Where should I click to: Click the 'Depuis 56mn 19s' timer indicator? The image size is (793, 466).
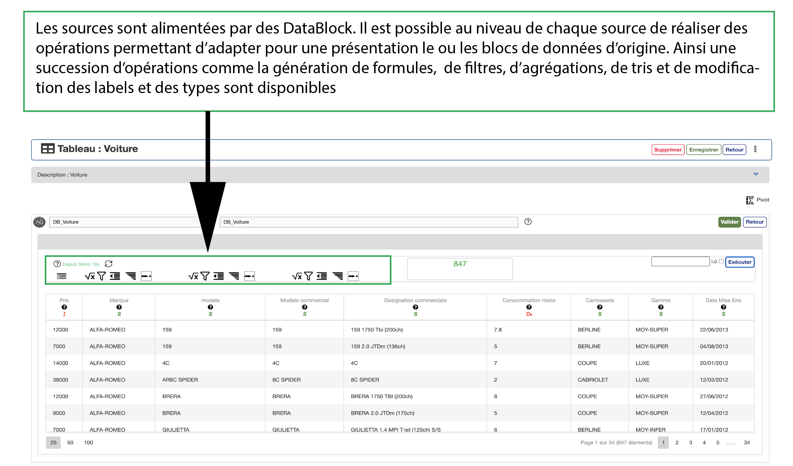click(x=80, y=264)
